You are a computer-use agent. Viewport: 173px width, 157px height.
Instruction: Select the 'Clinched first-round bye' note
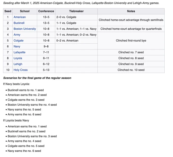click(131, 41)
